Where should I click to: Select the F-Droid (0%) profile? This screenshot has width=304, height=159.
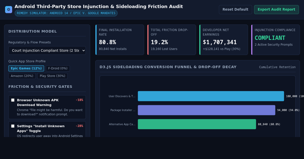[x=58, y=68]
